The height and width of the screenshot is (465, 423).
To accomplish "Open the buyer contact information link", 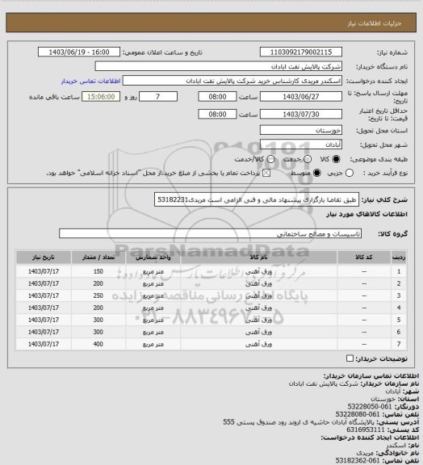I will pos(90,81).
